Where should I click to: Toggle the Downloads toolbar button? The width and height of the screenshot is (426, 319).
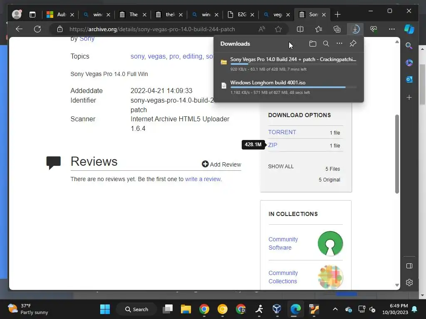pos(355,29)
